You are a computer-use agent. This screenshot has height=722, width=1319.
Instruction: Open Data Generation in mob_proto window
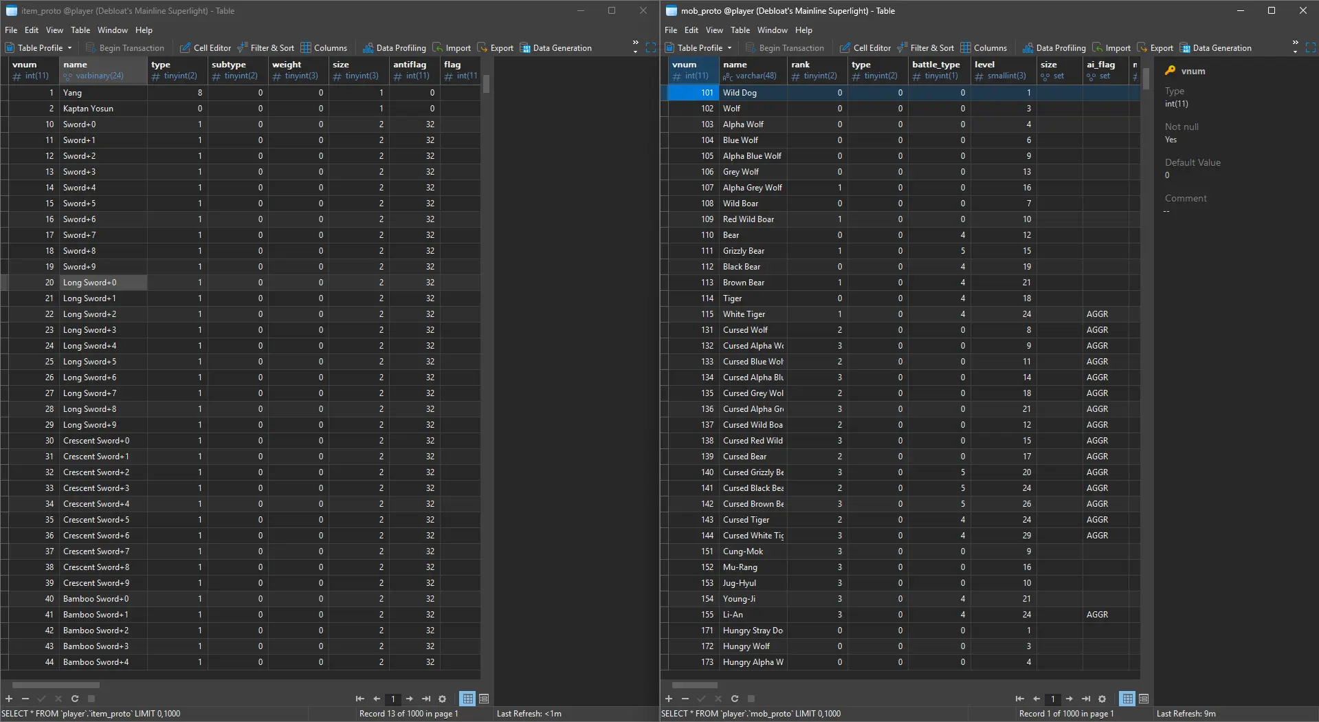tap(1216, 48)
